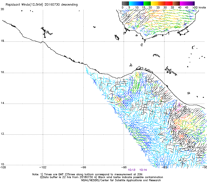The height and width of the screenshot is (182, 207).
Task: Select the orange 25–30 knots legend color
Action: [162, 3]
